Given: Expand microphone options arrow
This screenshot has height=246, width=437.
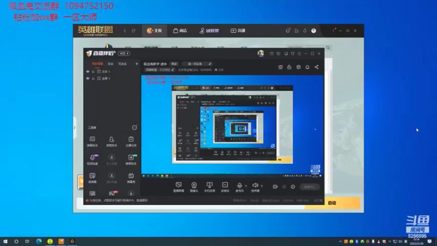Looking at the screenshot, I should (x=246, y=186).
